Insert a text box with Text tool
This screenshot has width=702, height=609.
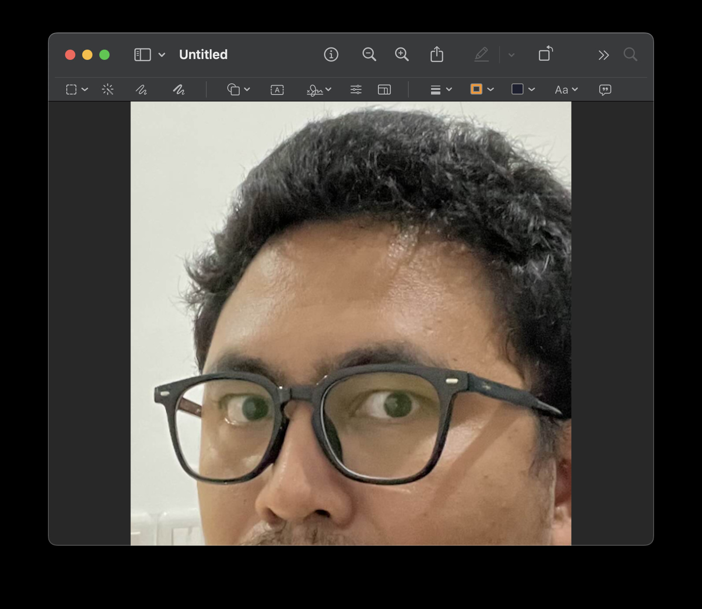point(277,90)
